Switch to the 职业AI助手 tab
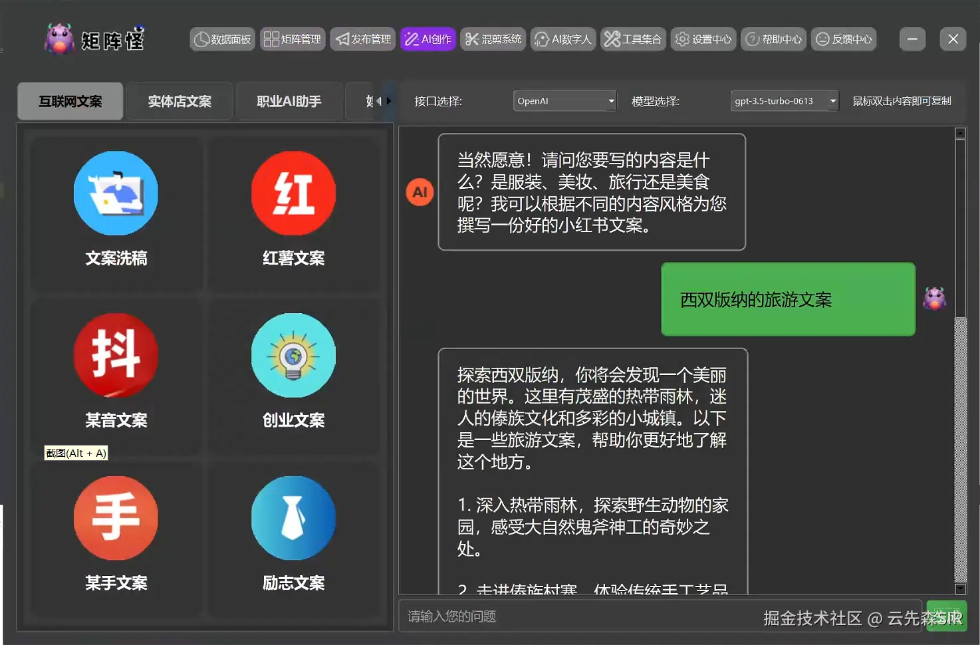 (x=289, y=101)
